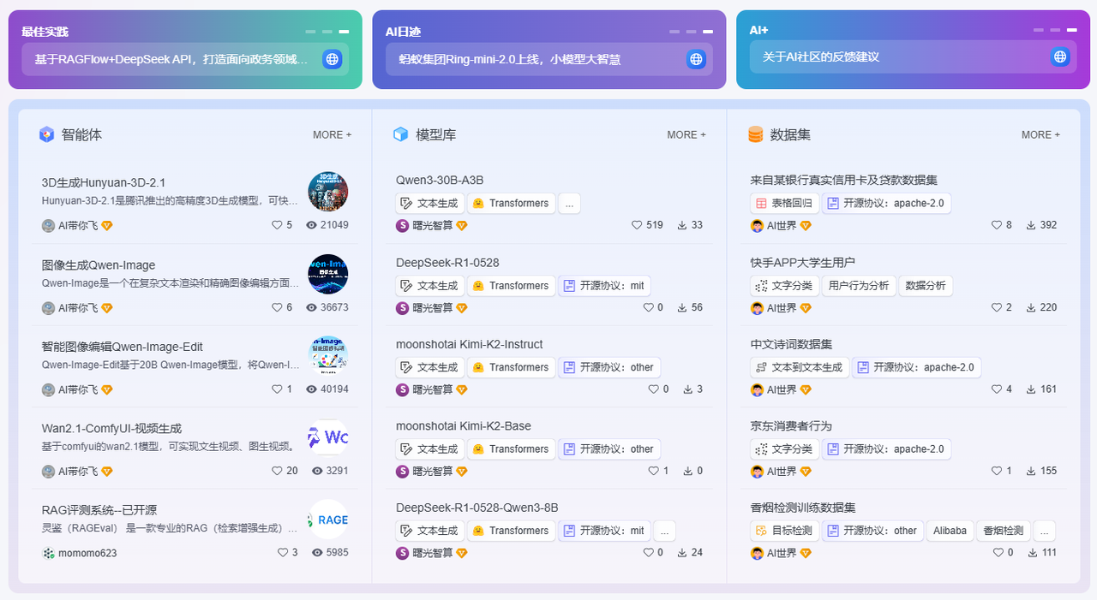Click Transformers tag on Kimi-K2-Instruct row
Image resolution: width=1097 pixels, height=600 pixels.
coord(511,367)
